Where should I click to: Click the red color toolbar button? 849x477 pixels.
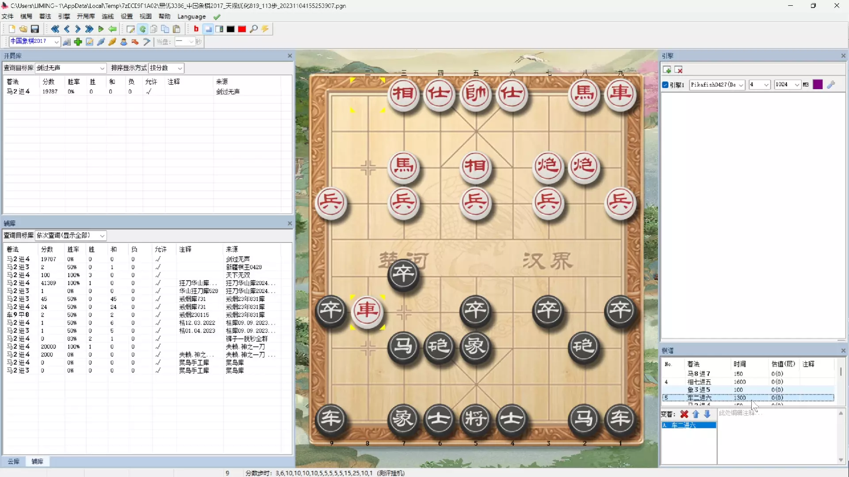coord(242,29)
